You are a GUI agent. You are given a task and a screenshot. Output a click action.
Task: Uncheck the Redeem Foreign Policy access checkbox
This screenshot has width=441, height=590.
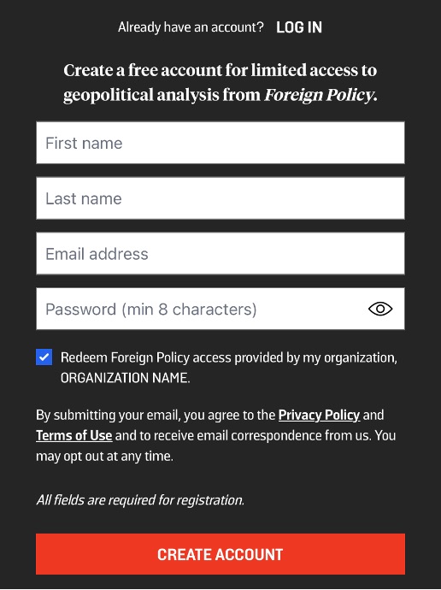tap(44, 357)
